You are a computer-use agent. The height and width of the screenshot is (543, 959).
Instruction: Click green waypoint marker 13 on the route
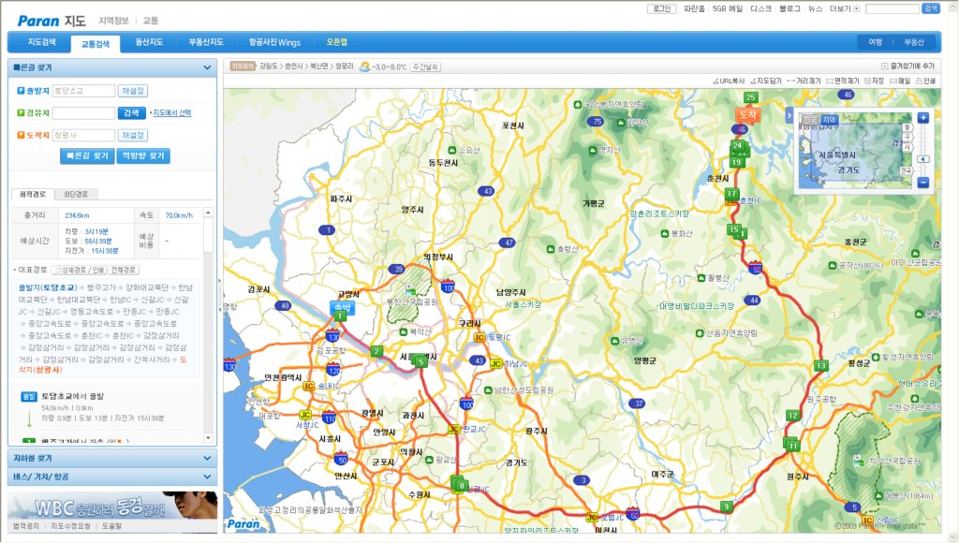[820, 366]
